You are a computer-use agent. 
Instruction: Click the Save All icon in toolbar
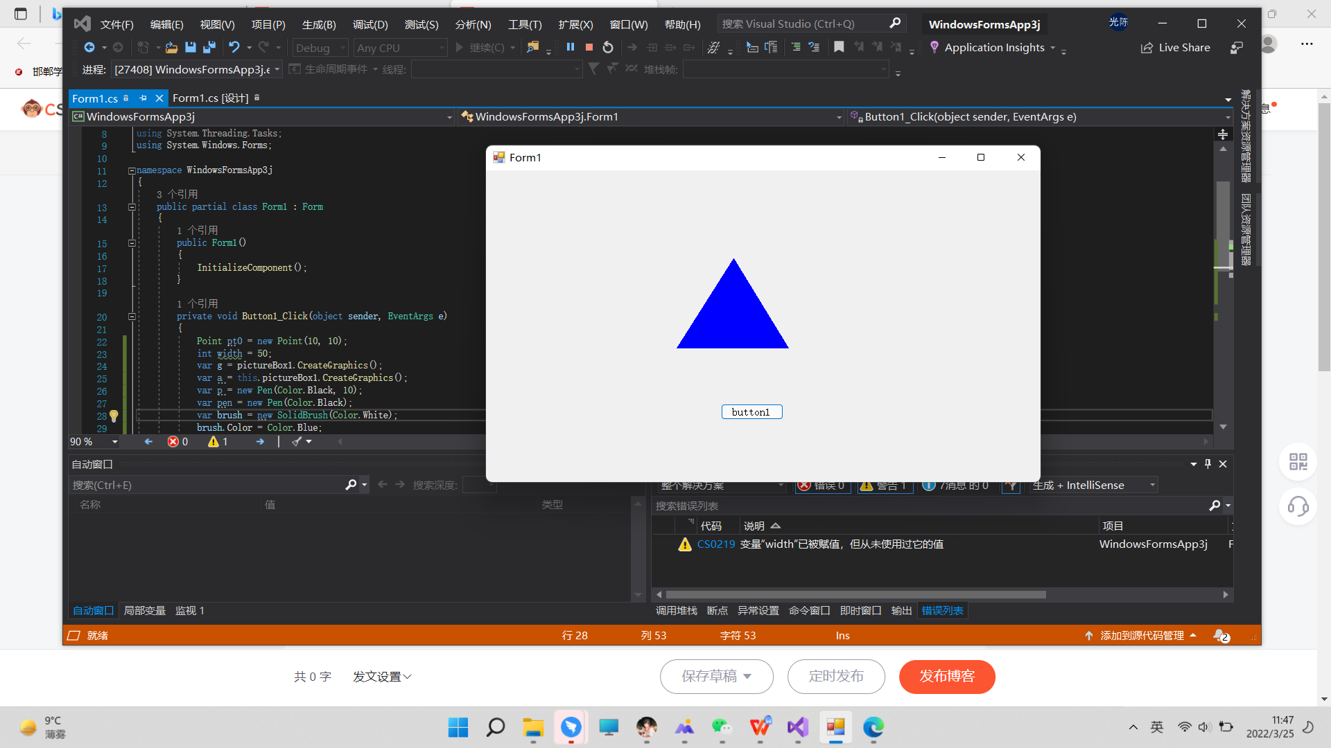tap(209, 47)
